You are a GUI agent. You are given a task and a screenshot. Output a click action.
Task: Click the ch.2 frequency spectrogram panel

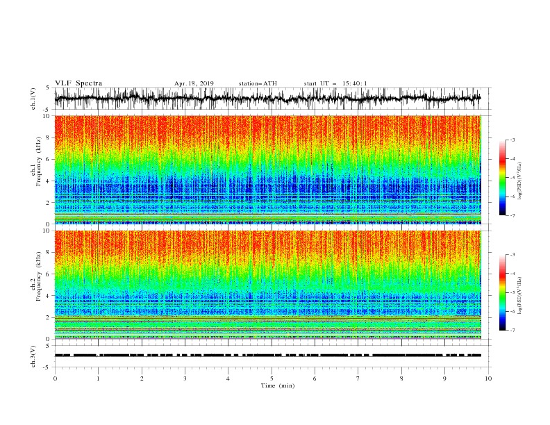coord(267,285)
